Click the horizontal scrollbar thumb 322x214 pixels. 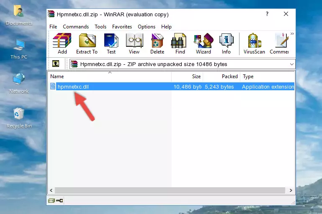click(x=170, y=190)
